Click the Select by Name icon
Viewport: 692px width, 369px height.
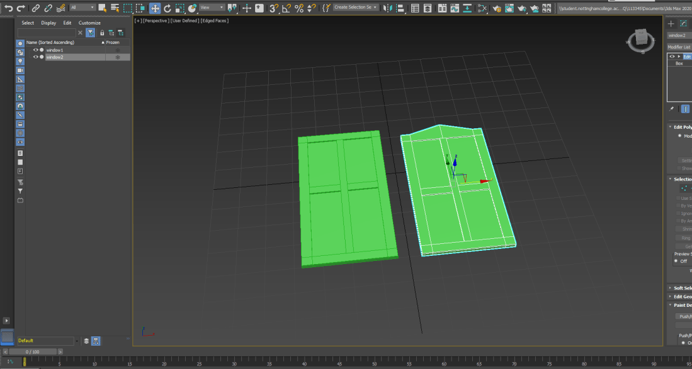pos(115,8)
